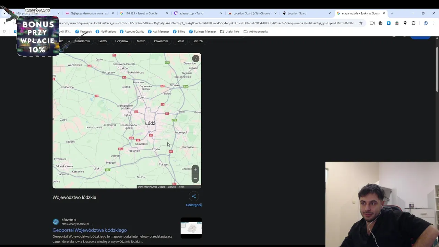Viewport: 439px width, 247px height.
Task: Open the Chrome profile avatar
Action: click(426, 23)
